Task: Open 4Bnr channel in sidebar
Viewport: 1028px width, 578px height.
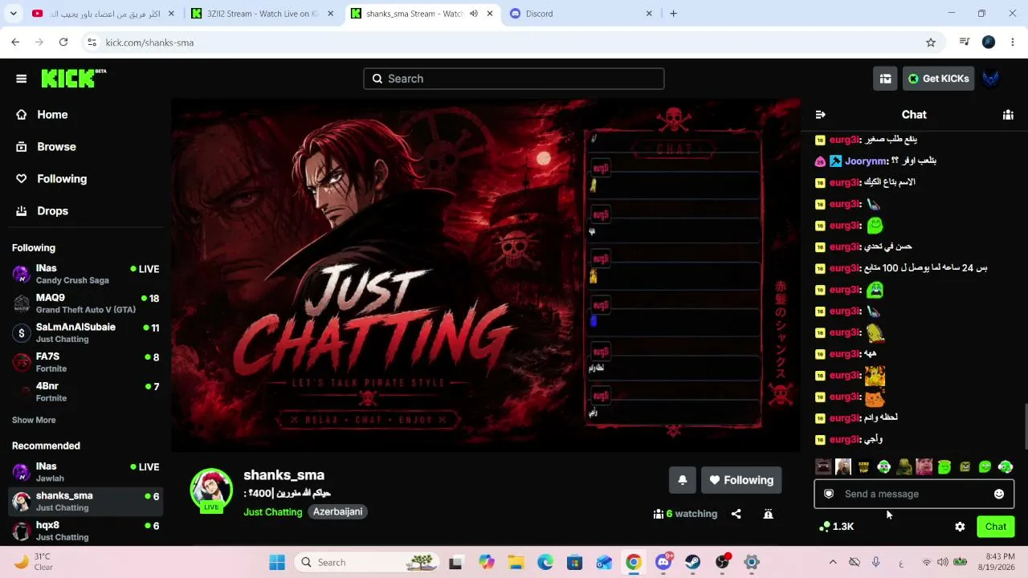Action: (x=86, y=392)
